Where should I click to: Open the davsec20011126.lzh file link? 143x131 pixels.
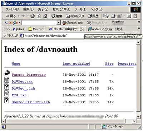31,102
